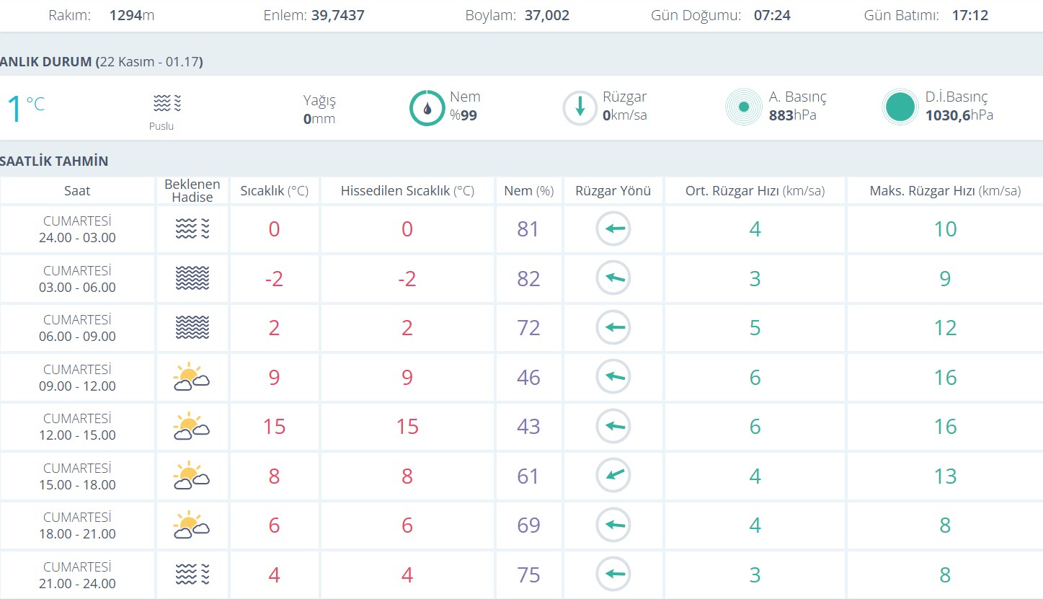
Task: Click the 1 °C current temperature reading
Action: 25,108
